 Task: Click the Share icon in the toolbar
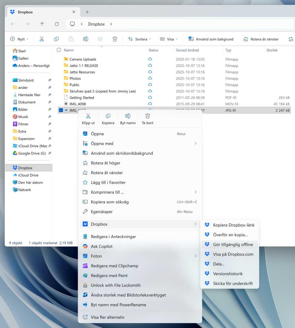point(100,39)
